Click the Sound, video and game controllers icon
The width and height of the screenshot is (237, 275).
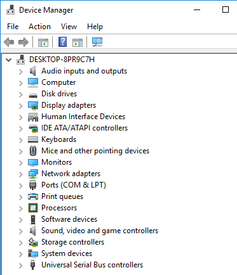pos(33,231)
